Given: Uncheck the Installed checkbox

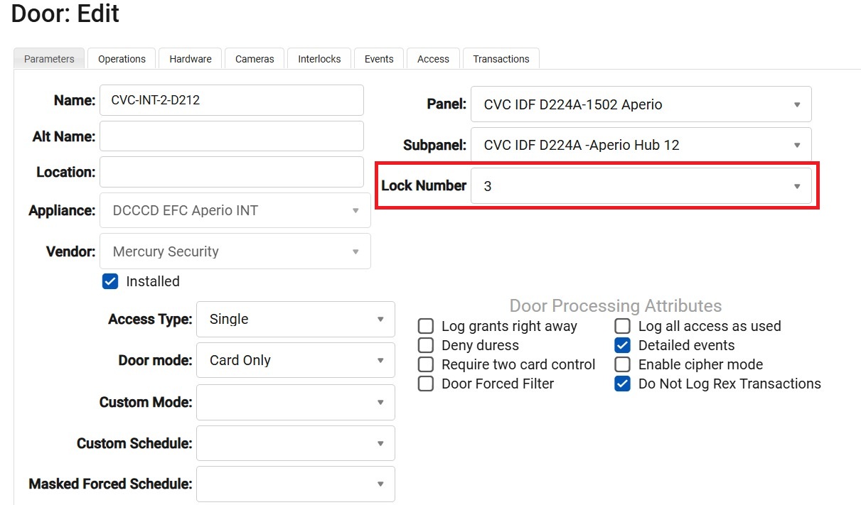Looking at the screenshot, I should click(x=110, y=281).
